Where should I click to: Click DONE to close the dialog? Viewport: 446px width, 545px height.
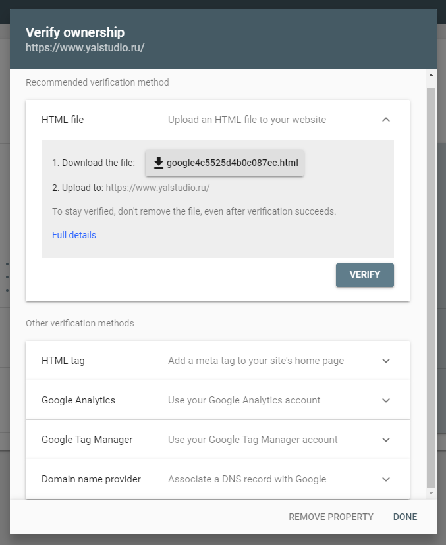405,517
